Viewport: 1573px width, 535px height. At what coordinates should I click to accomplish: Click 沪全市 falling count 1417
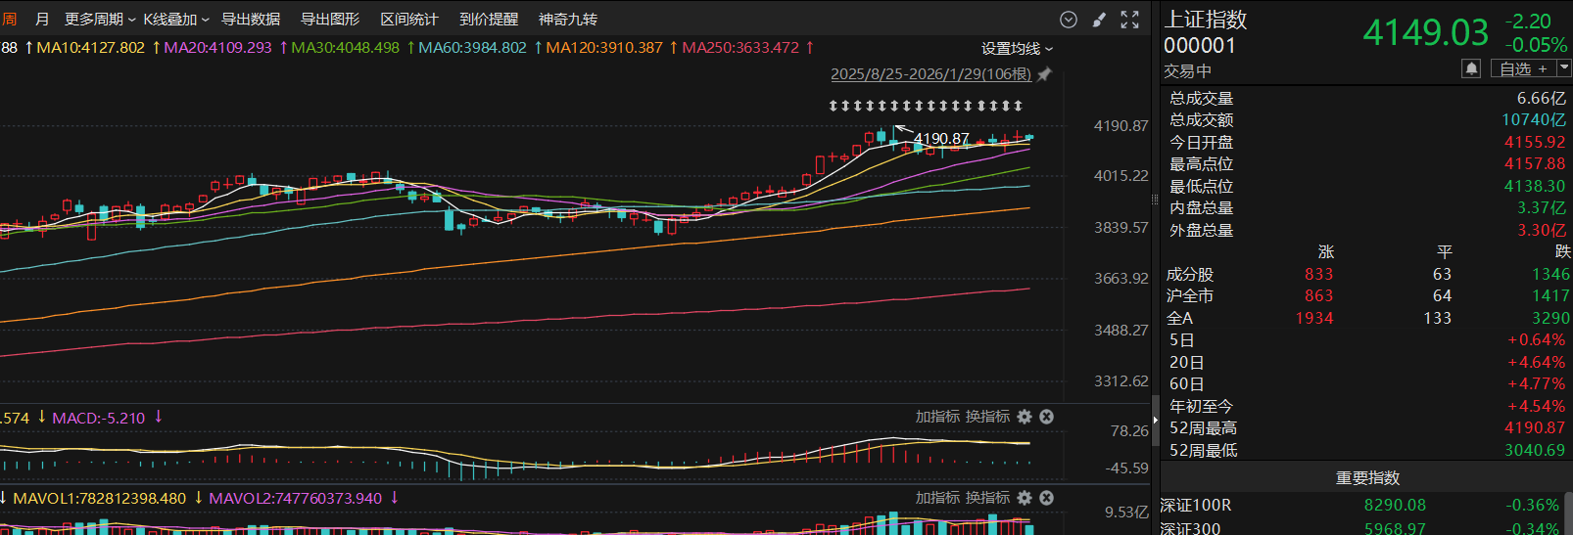1550,296
